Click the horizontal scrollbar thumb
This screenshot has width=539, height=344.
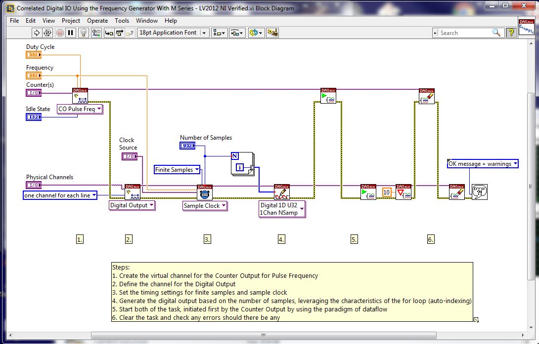pos(264,335)
